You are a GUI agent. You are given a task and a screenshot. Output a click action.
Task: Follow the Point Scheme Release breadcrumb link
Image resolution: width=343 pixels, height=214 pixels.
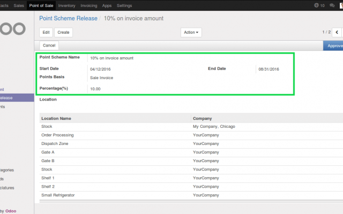coord(68,18)
